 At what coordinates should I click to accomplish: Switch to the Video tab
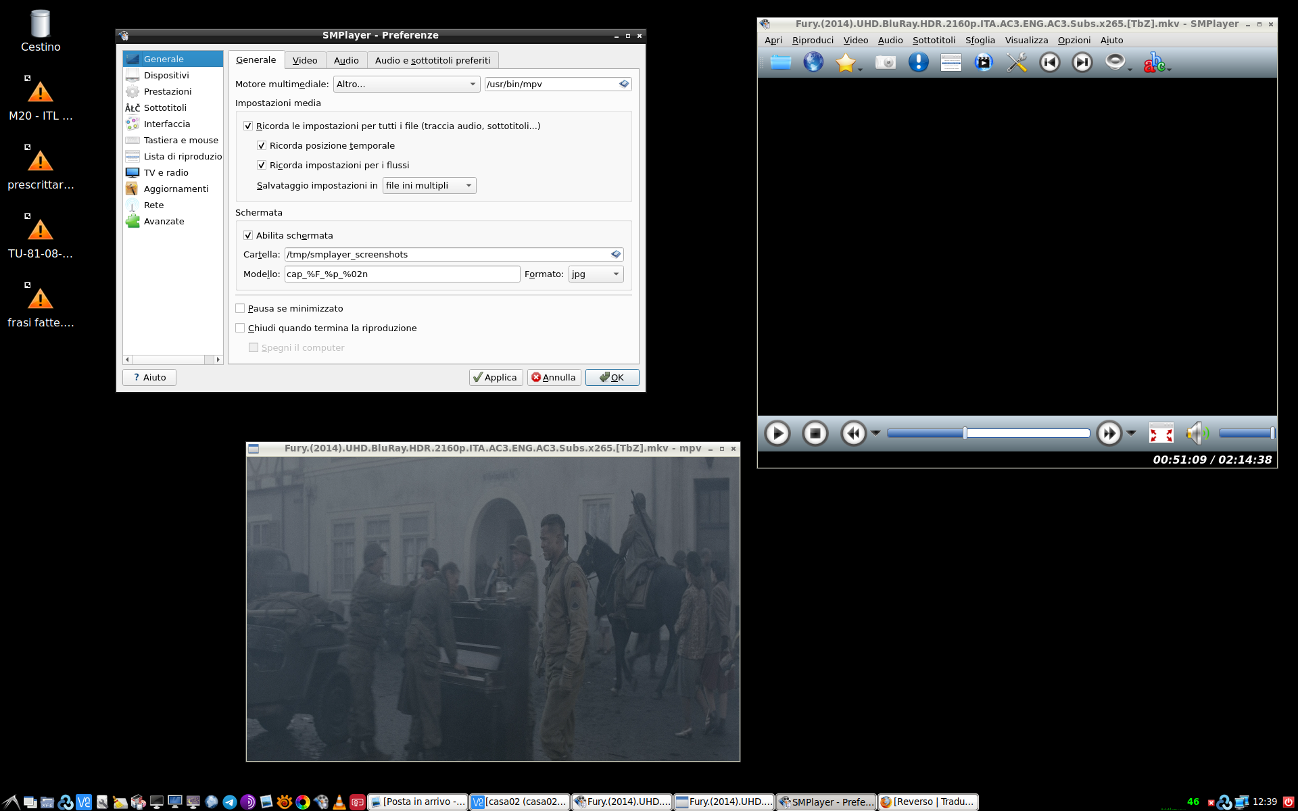[x=305, y=60]
